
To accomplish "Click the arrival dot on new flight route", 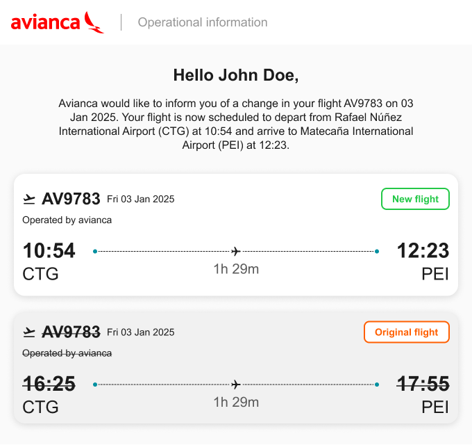I will coord(377,251).
